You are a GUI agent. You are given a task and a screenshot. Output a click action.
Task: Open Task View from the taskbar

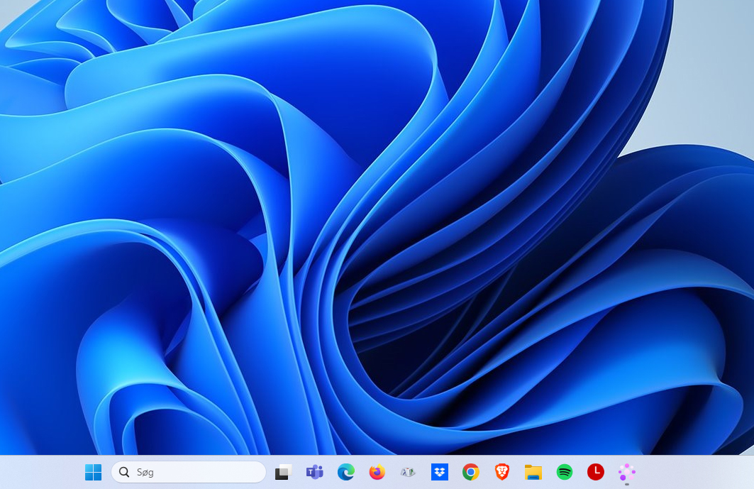tap(283, 472)
